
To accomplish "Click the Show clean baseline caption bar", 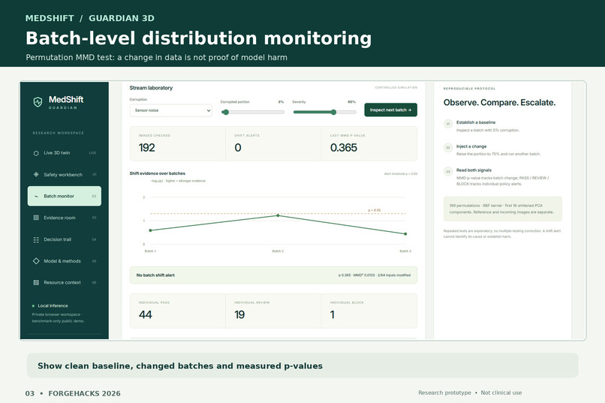I will [x=302, y=365].
